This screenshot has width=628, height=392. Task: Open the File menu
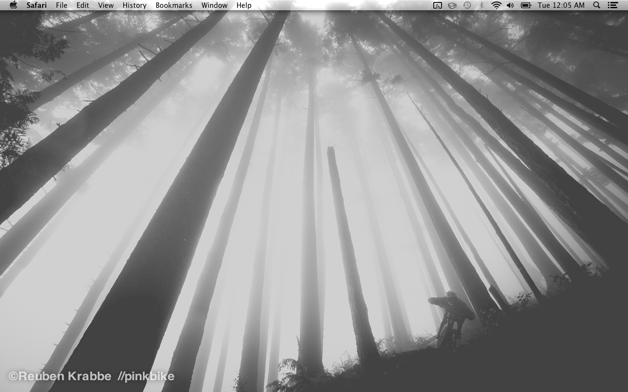click(61, 5)
